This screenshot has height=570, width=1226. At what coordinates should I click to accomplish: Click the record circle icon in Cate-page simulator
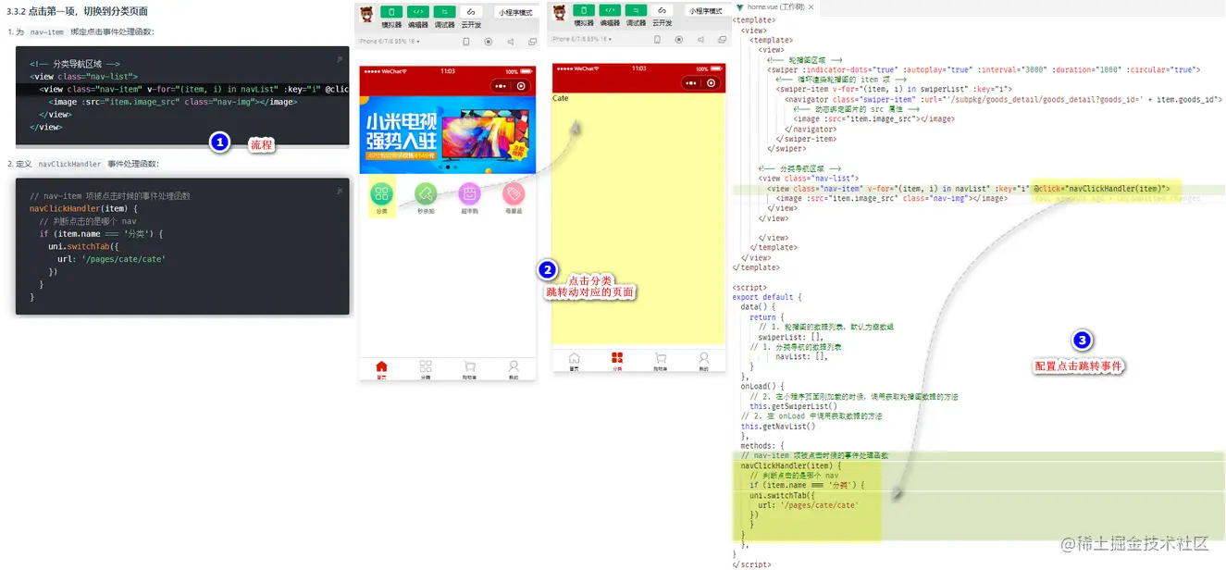click(679, 42)
